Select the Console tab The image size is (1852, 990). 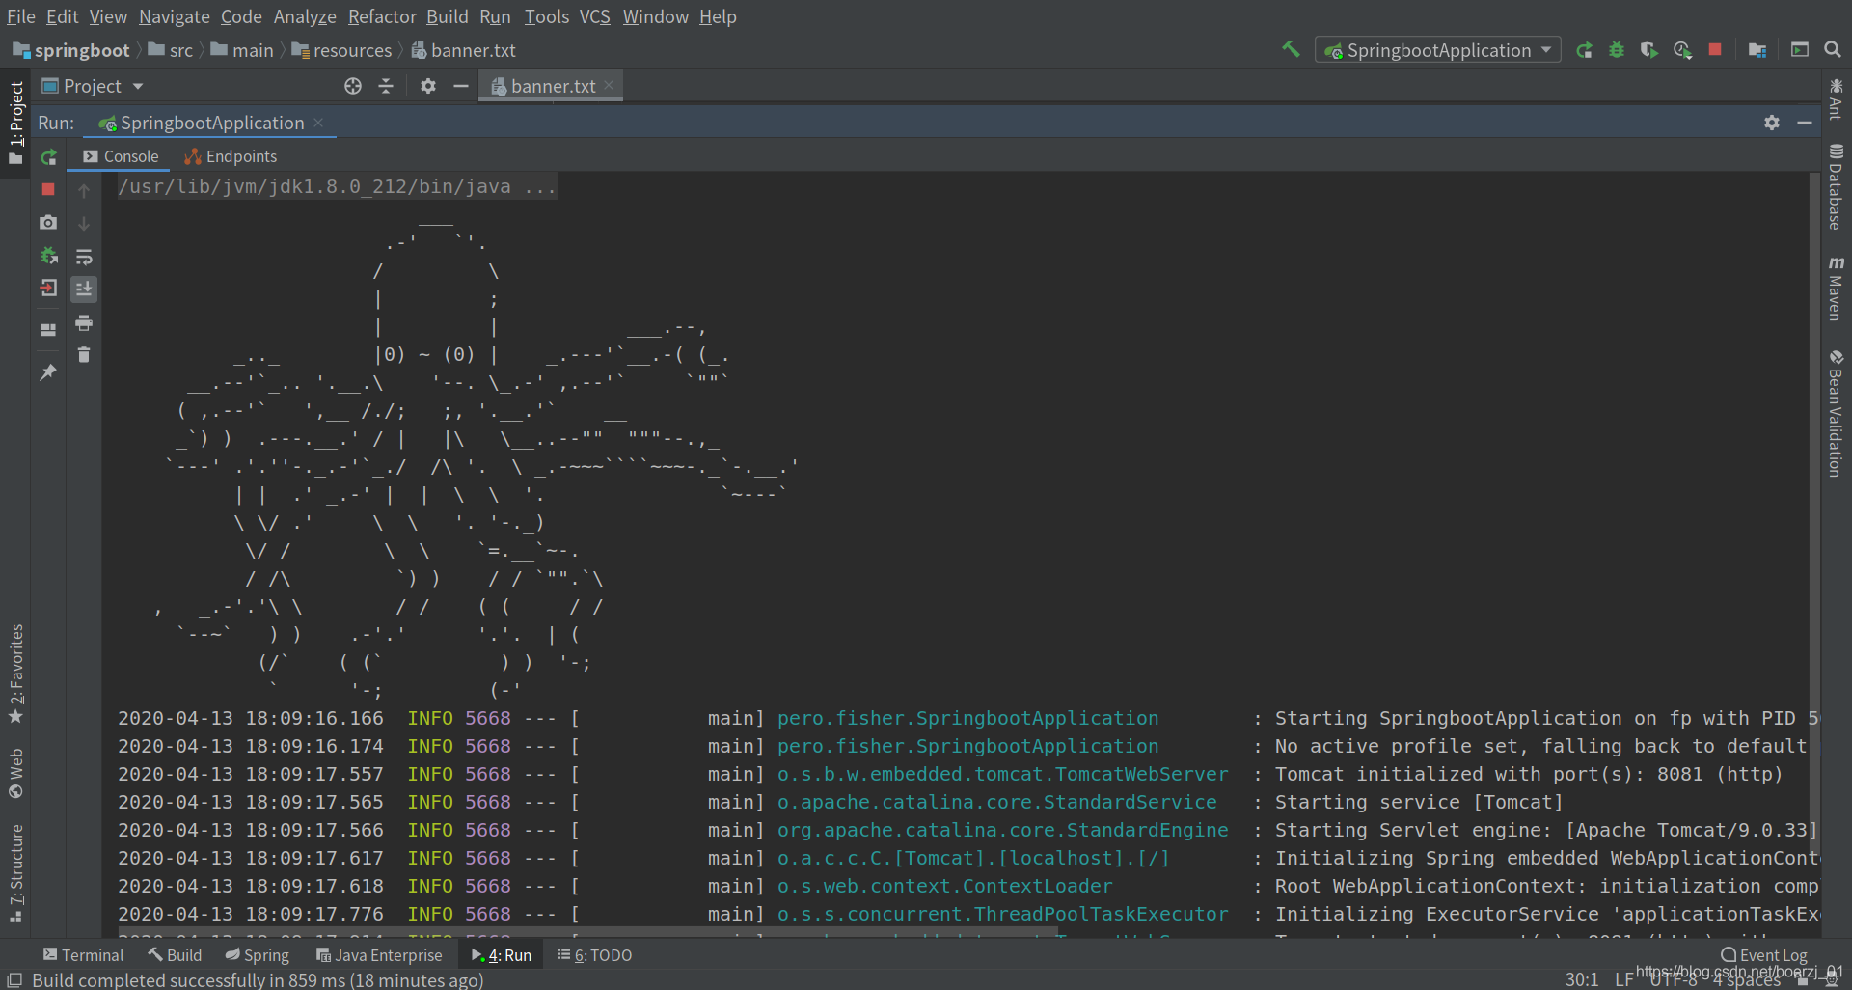[121, 156]
